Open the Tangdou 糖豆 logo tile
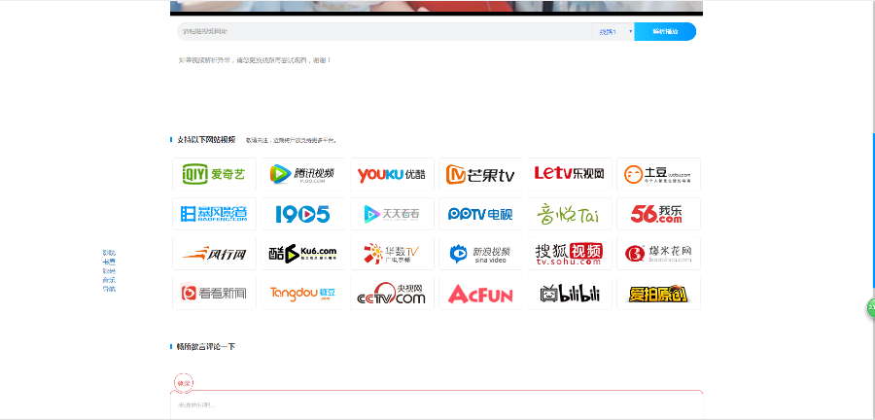Viewport: 875px width, 420px height. tap(303, 294)
